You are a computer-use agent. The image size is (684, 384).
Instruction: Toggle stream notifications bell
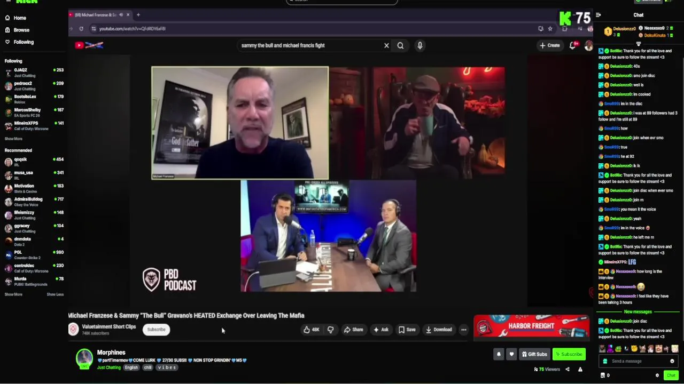point(499,354)
